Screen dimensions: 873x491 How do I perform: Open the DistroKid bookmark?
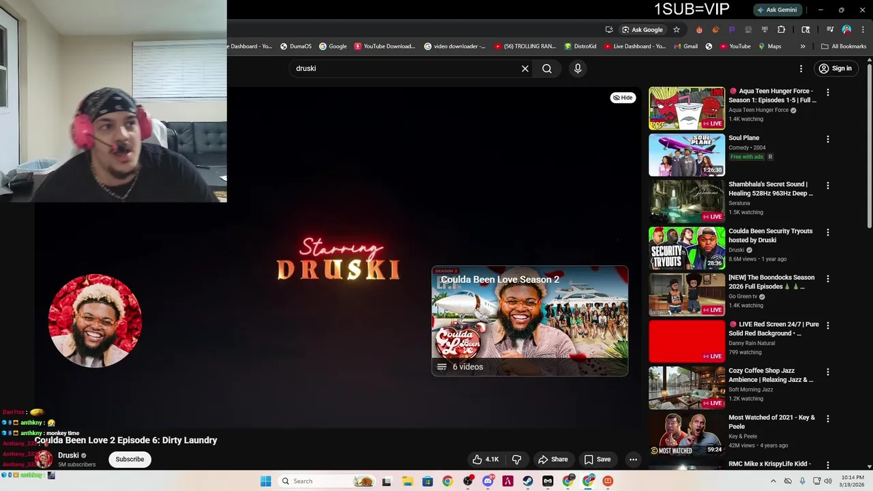(x=580, y=46)
